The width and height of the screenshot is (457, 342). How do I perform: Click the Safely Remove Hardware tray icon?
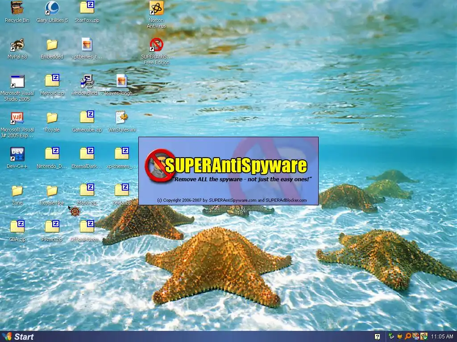[391, 336]
